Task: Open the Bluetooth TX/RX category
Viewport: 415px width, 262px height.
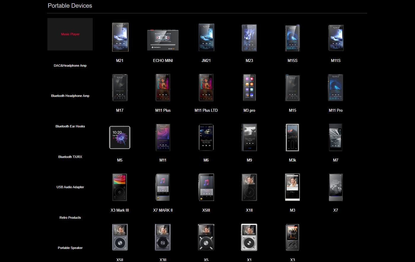Action: click(x=70, y=157)
